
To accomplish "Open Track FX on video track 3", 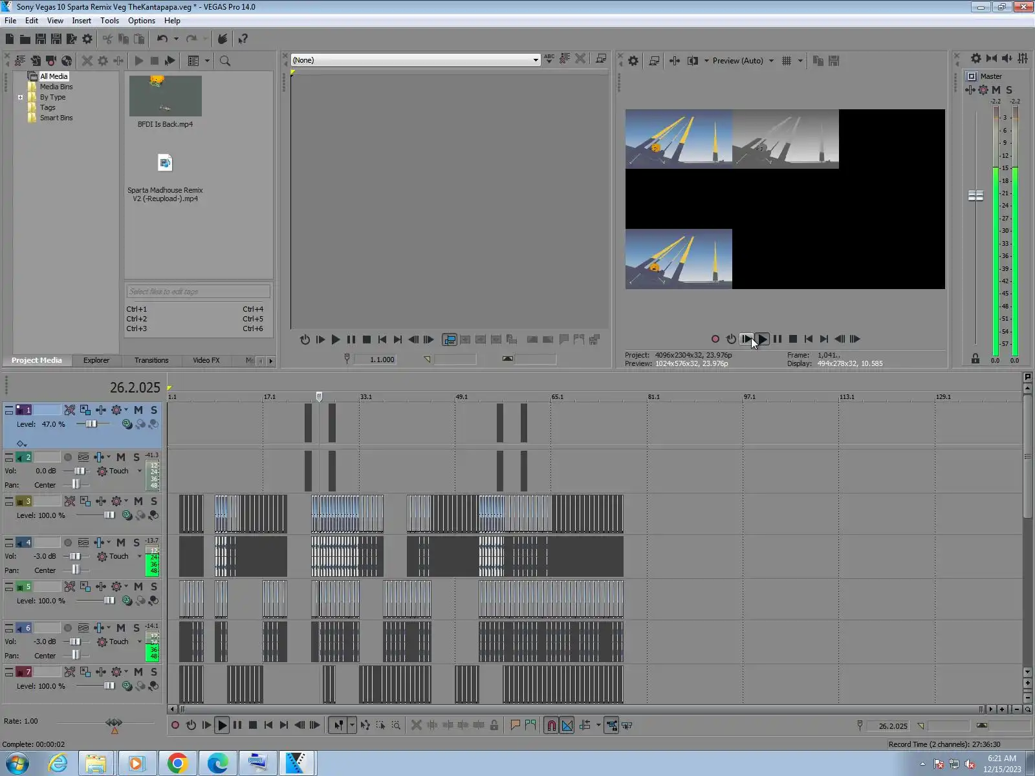I will click(101, 501).
